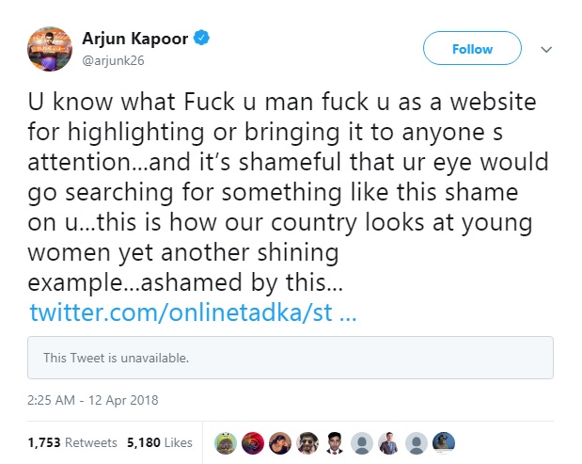Click the 'This Tweet is unavailable' box
The image size is (582, 464).
[291, 358]
